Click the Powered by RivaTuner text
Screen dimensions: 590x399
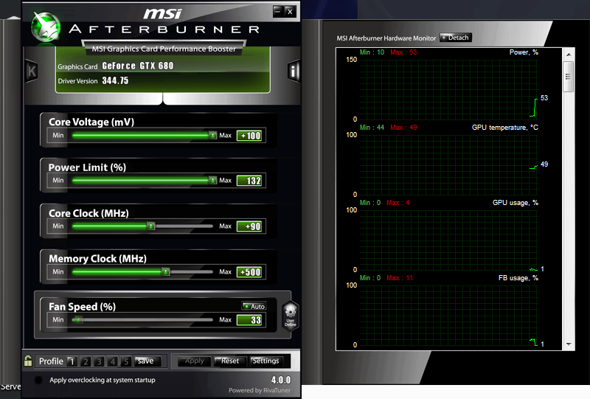click(260, 390)
